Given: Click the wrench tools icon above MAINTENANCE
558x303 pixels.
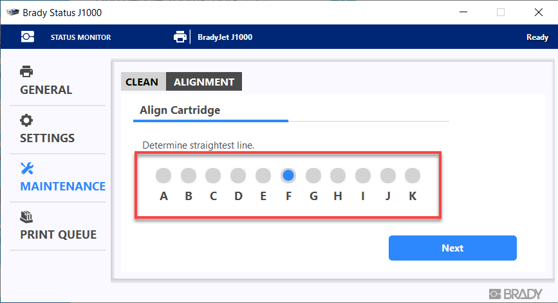Looking at the screenshot, I should pyautogui.click(x=26, y=169).
